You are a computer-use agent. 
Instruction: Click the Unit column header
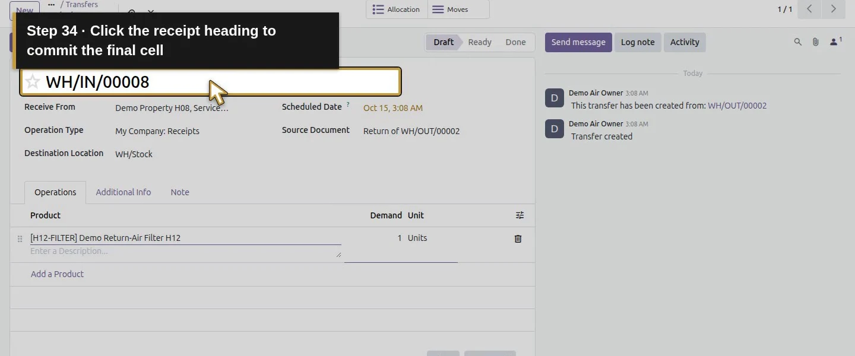[416, 215]
